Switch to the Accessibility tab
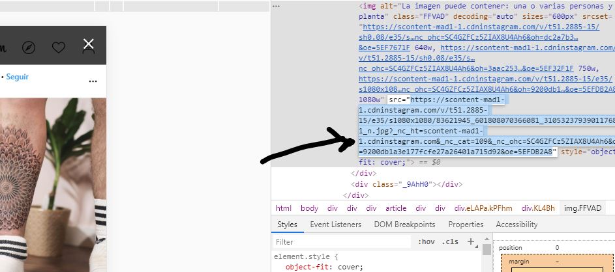Image resolution: width=615 pixels, height=272 pixels. point(517,224)
